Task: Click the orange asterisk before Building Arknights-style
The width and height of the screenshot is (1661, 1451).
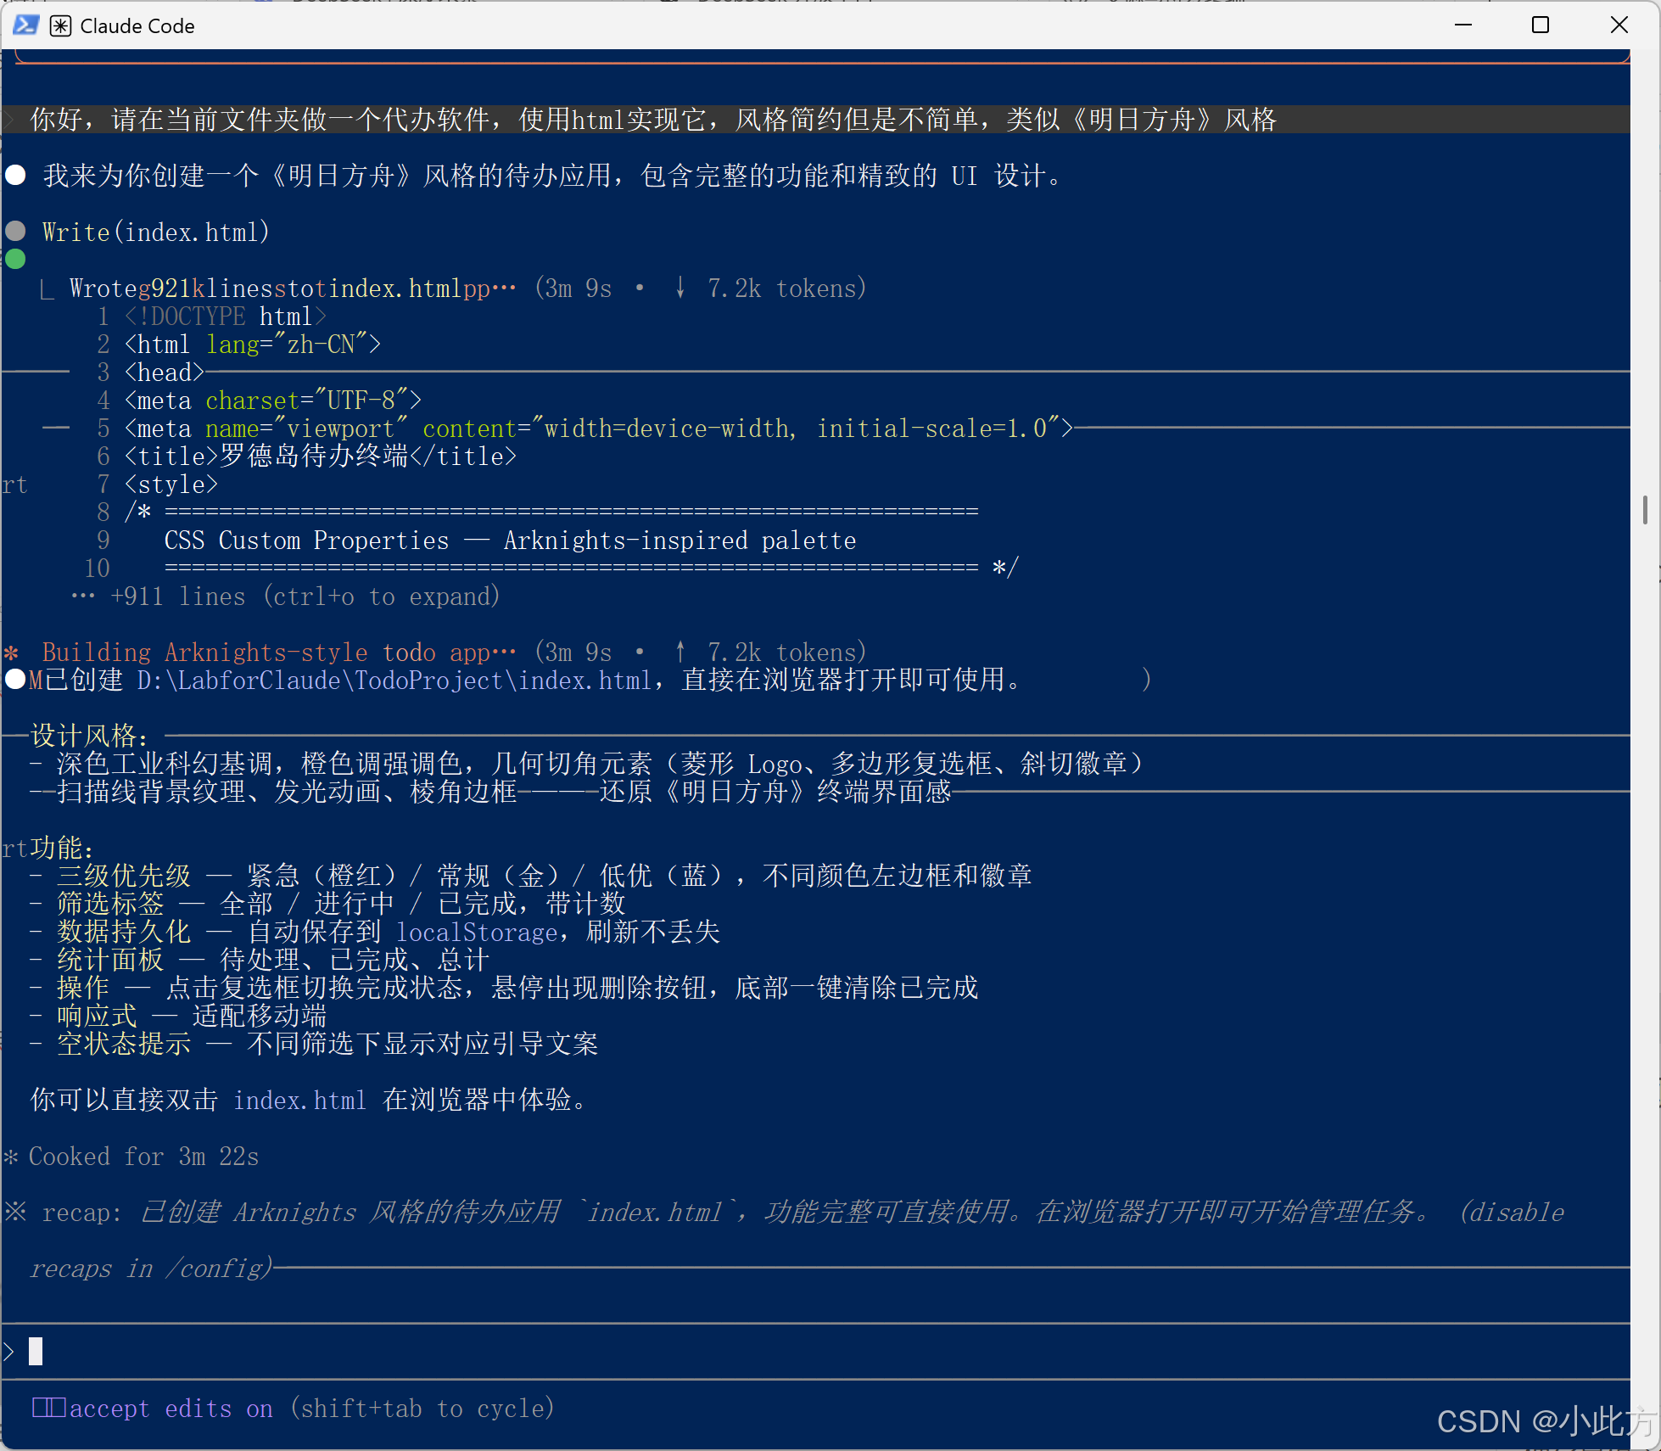Action: (x=11, y=653)
